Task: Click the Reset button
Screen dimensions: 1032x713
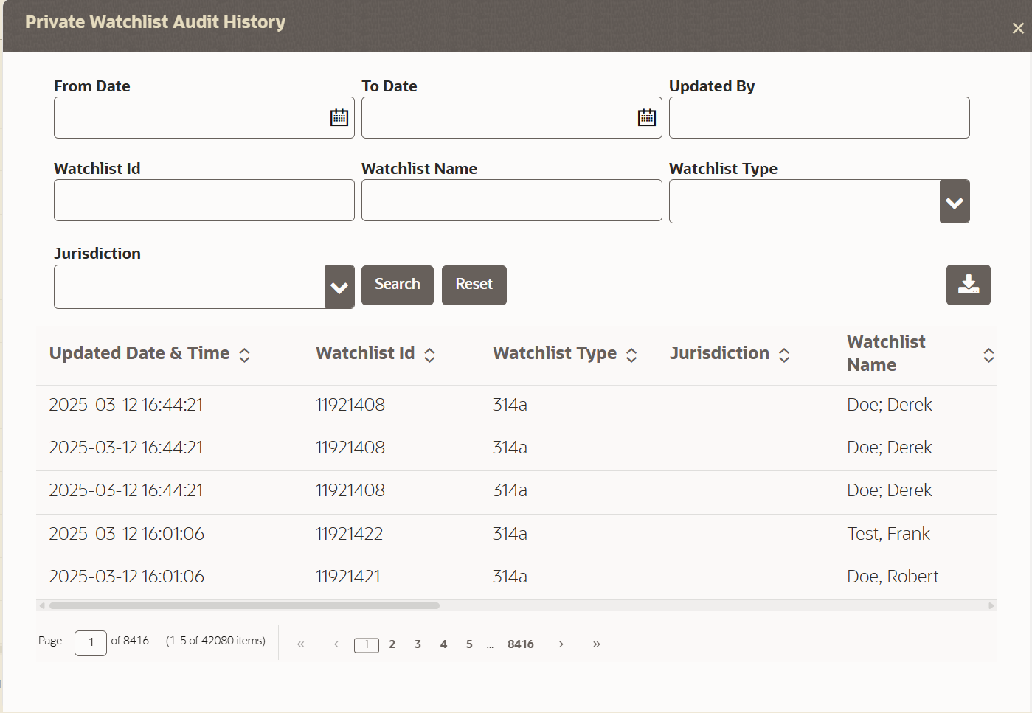Action: pyautogui.click(x=474, y=285)
